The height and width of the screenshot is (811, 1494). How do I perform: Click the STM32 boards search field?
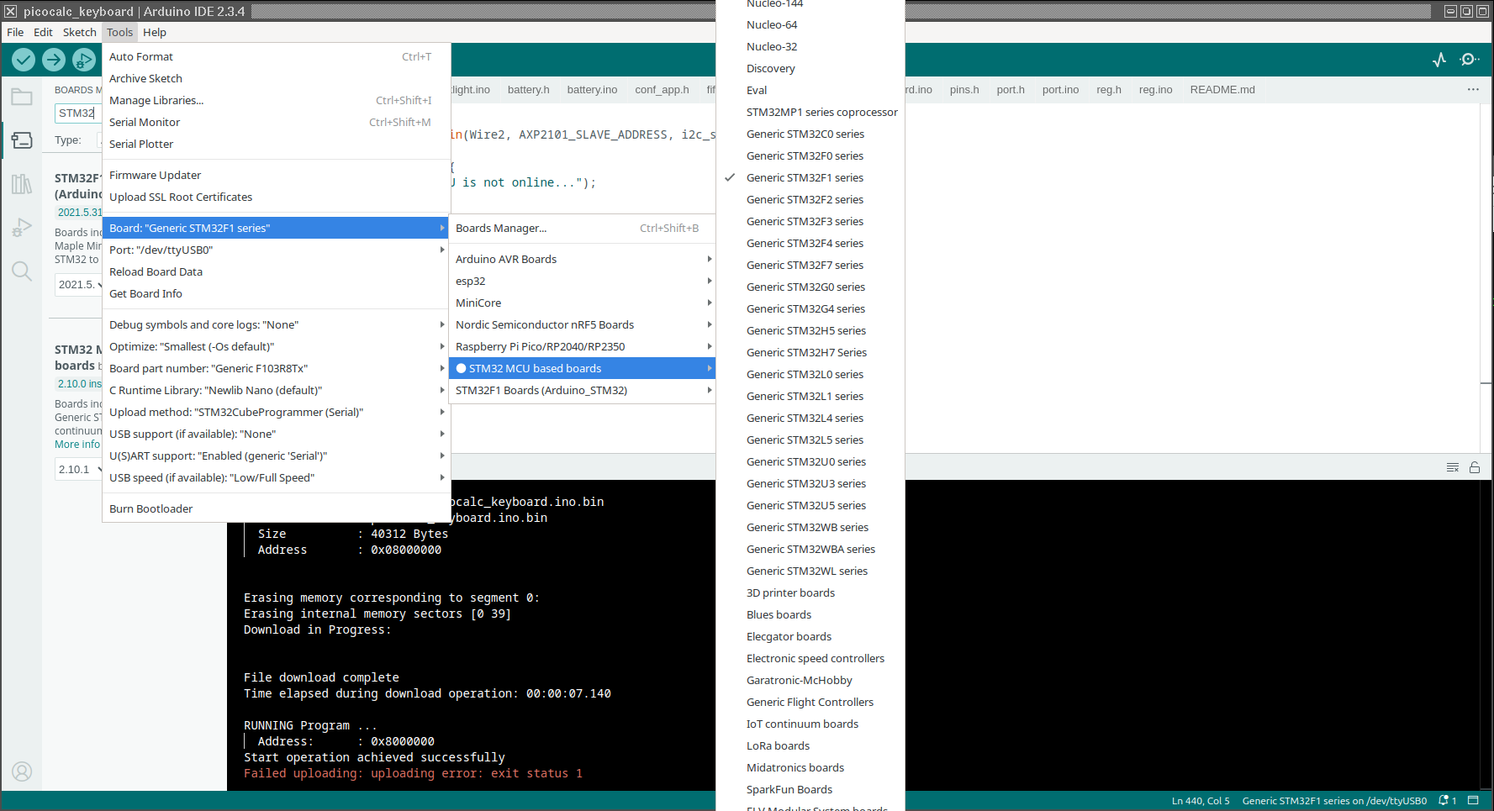[x=77, y=113]
